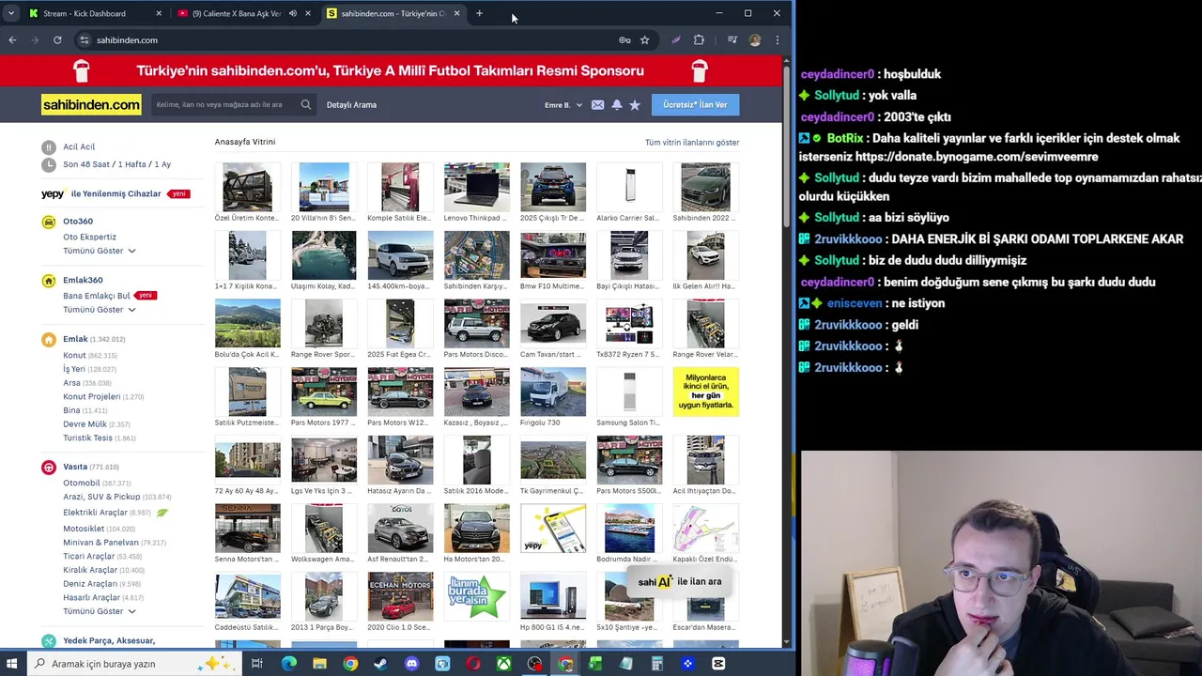The height and width of the screenshot is (676, 1202).
Task: Open the Detaylı Arama link
Action: [x=351, y=105]
